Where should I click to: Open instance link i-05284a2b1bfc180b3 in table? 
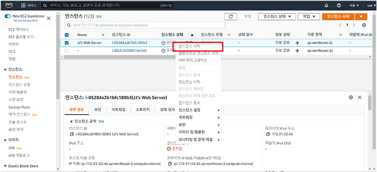point(130,43)
